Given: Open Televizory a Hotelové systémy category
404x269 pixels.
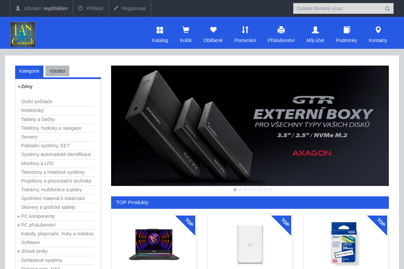Looking at the screenshot, I should (x=53, y=172).
